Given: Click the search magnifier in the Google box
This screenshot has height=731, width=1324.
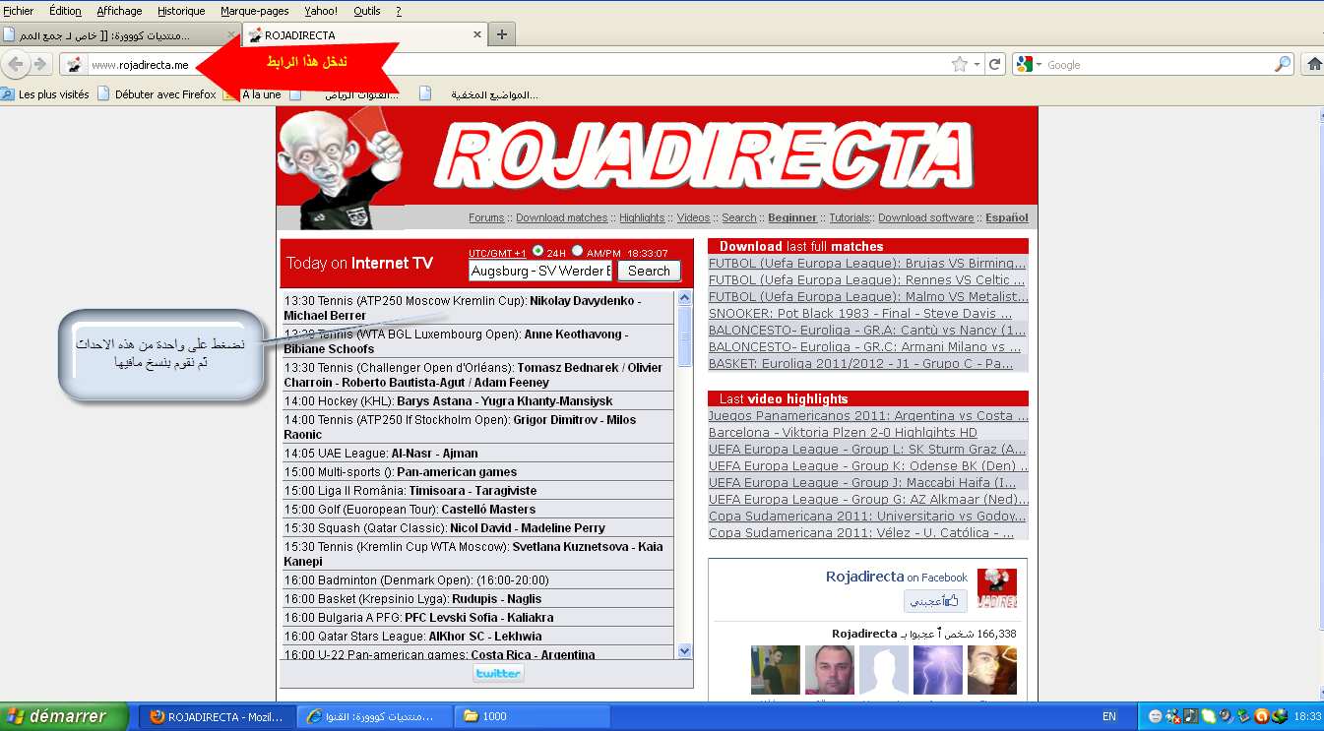Looking at the screenshot, I should click(1283, 64).
